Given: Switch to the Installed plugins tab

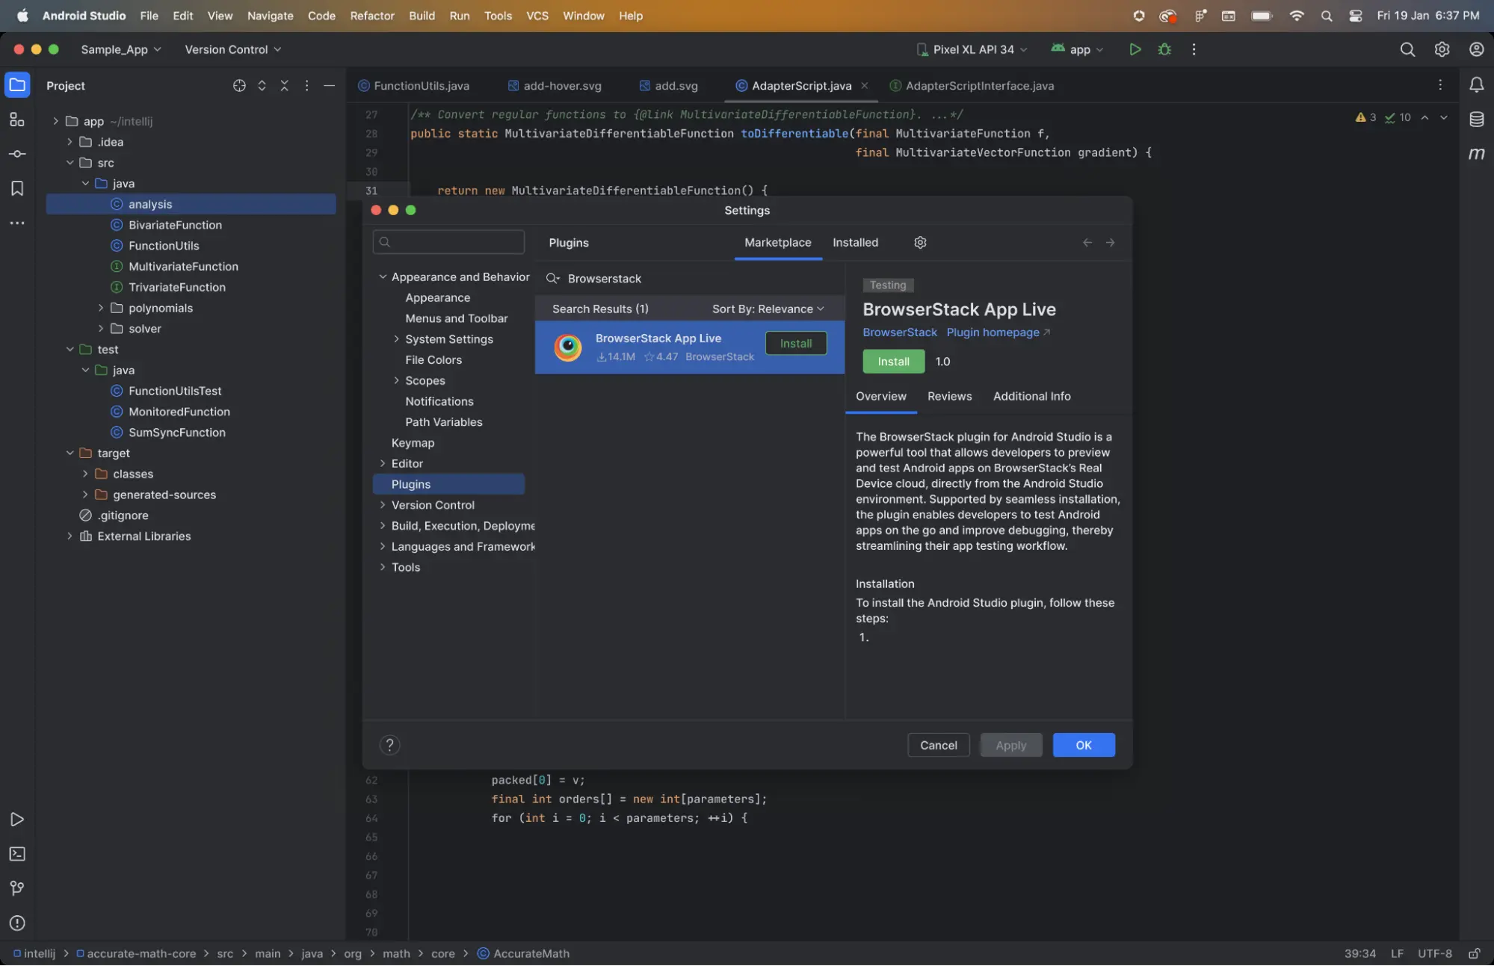Looking at the screenshot, I should pyautogui.click(x=855, y=243).
